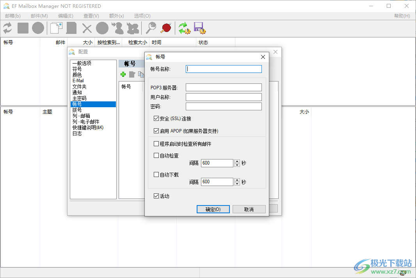Open the 查看(V) menu
416x278 pixels.
click(x=91, y=16)
